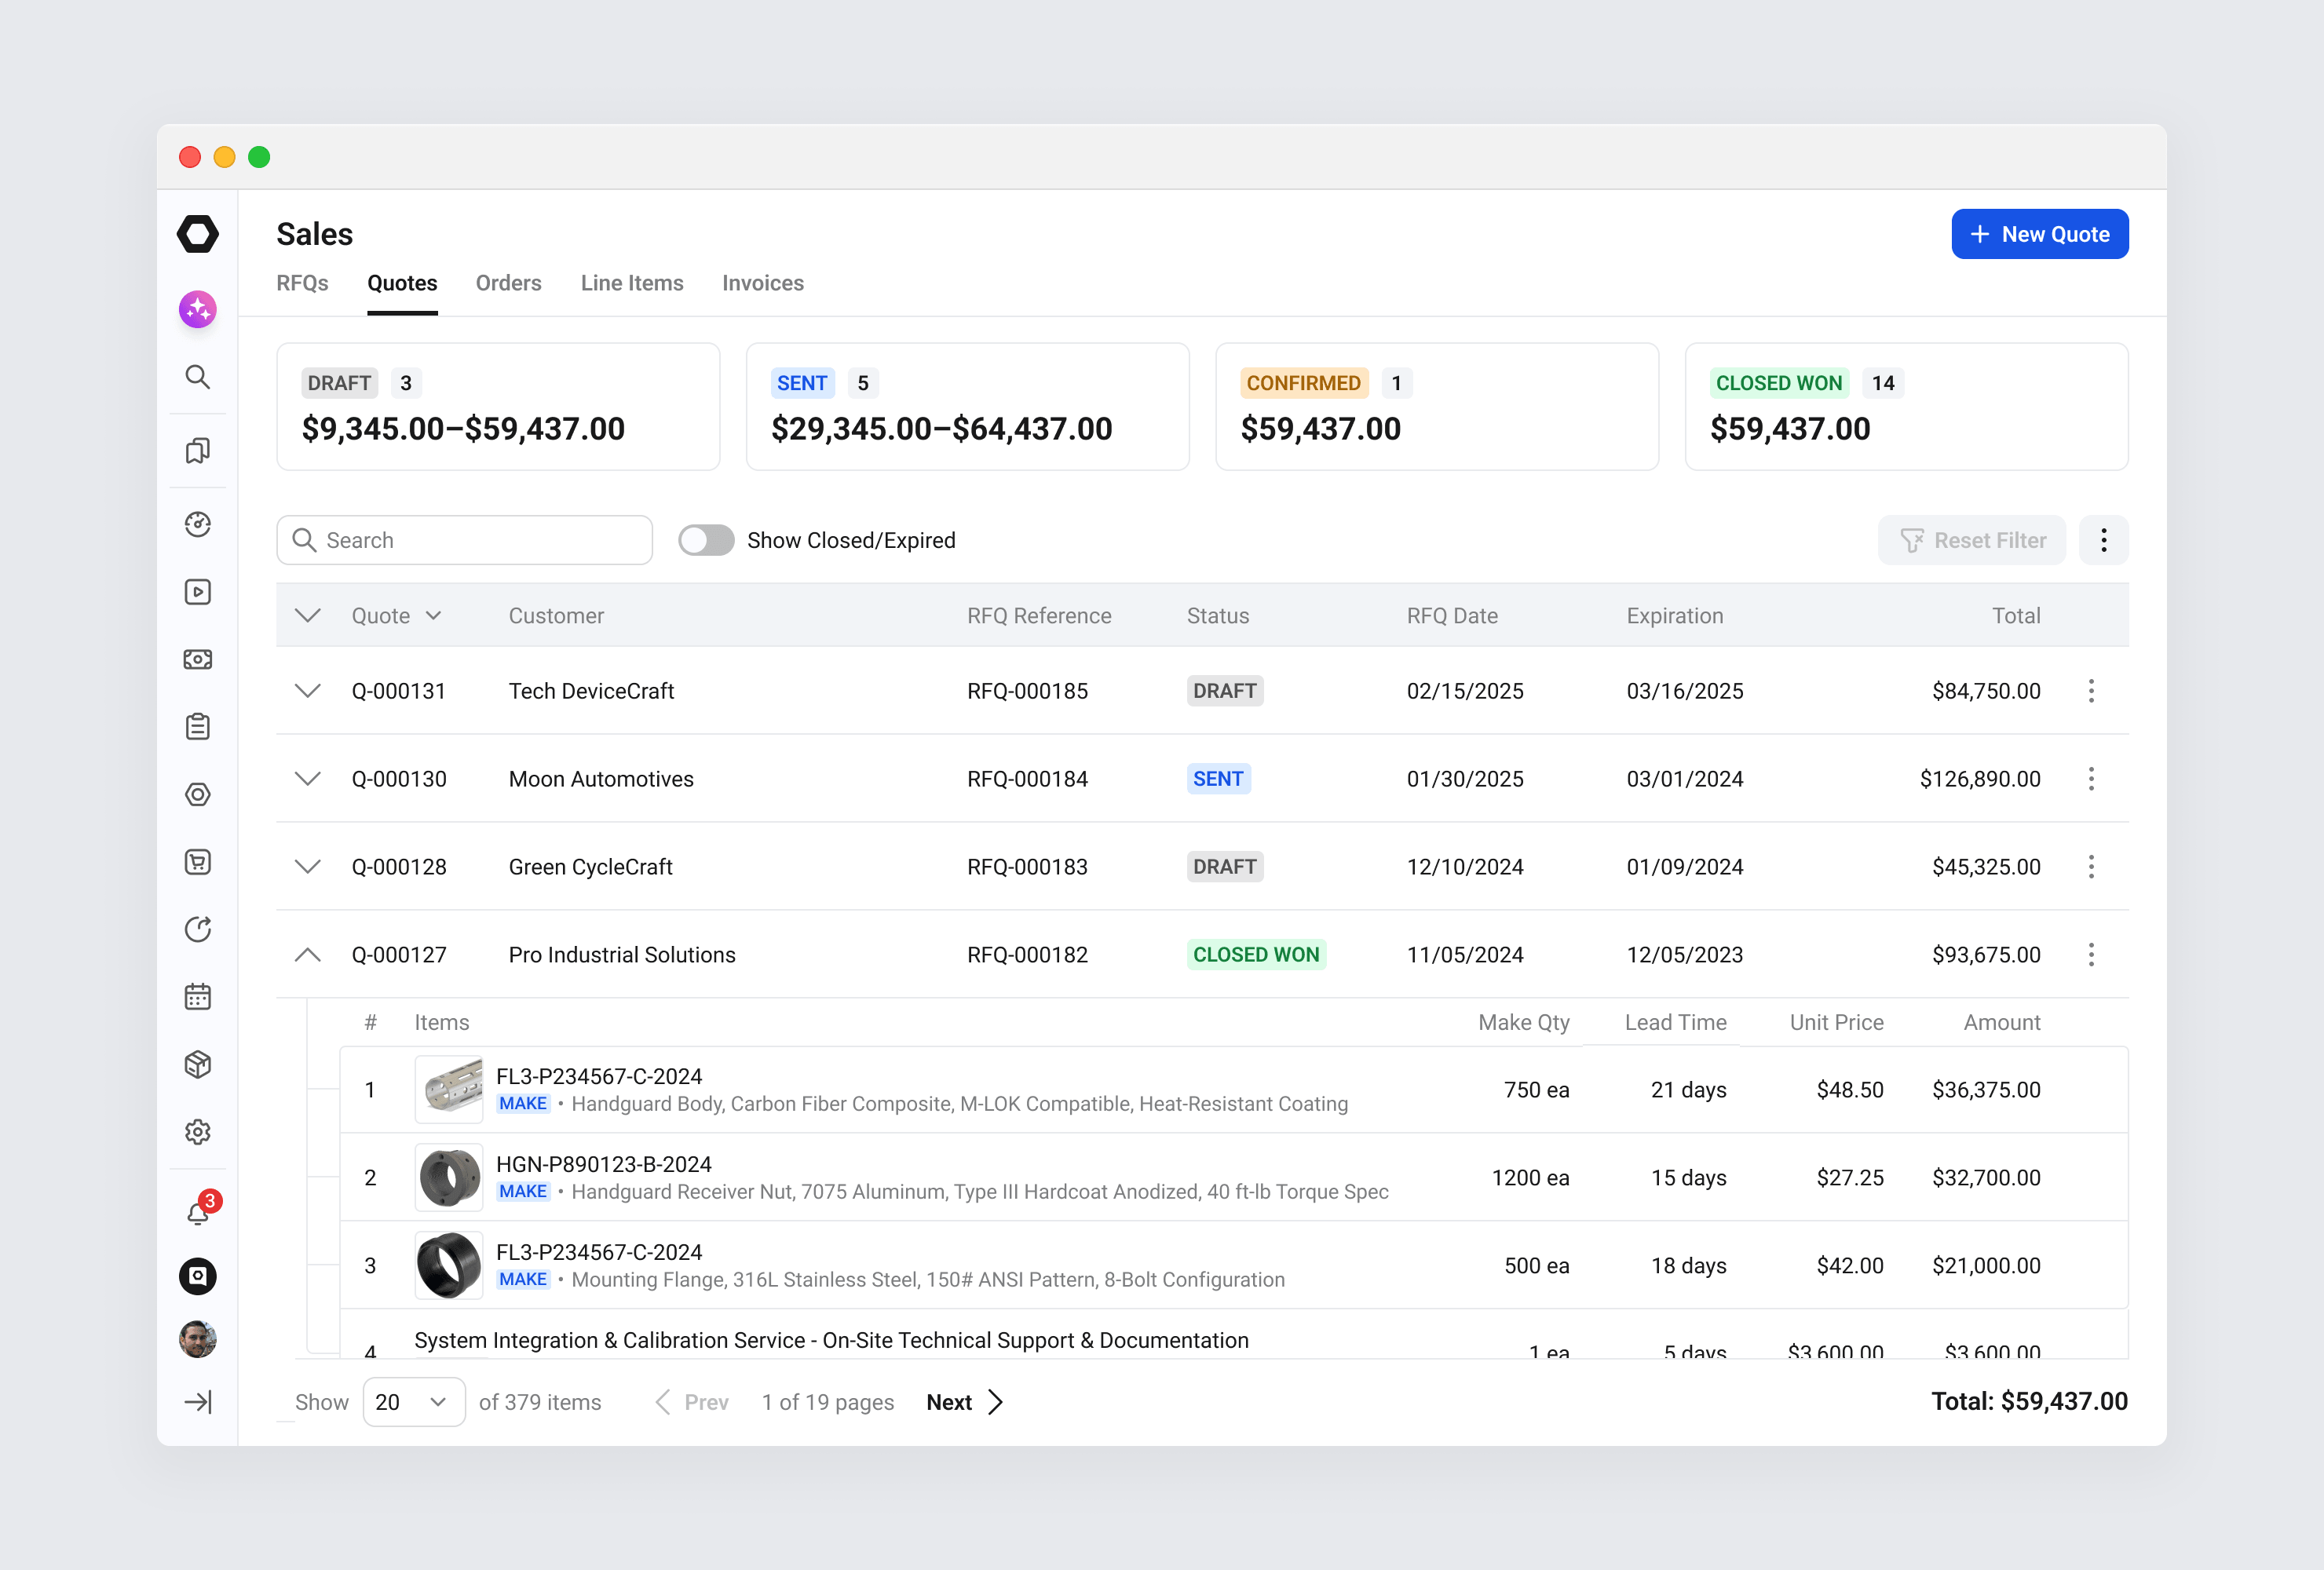
Task: Click the expand-all chevron in table header
Action: (308, 616)
